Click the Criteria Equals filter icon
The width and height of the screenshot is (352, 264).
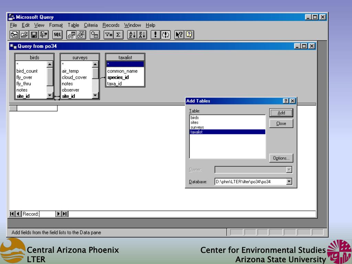point(109,35)
